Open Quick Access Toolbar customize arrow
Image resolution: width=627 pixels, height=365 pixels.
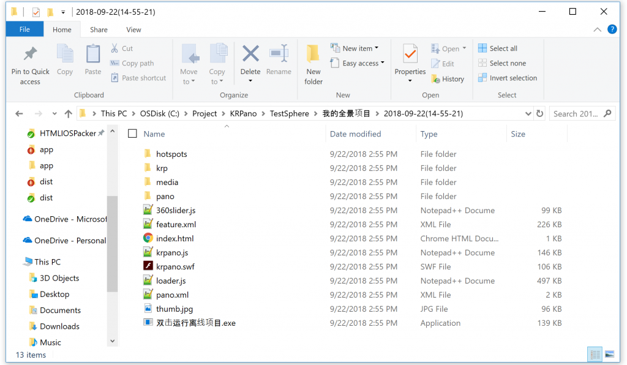point(63,12)
